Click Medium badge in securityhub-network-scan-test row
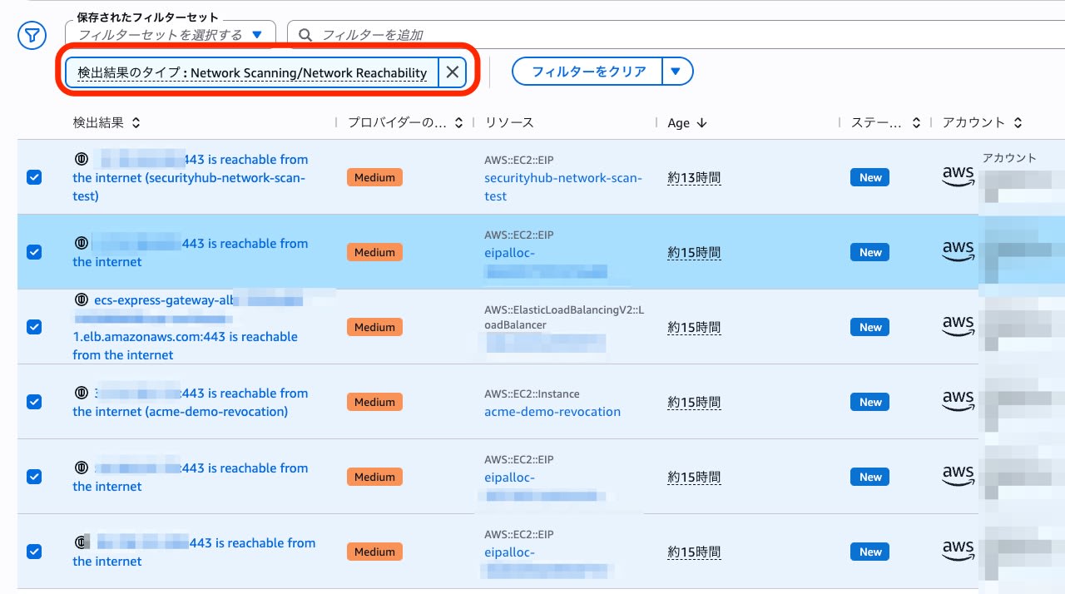 click(x=374, y=177)
